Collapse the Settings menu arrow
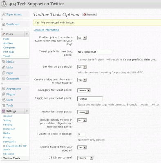 (x=27, y=111)
